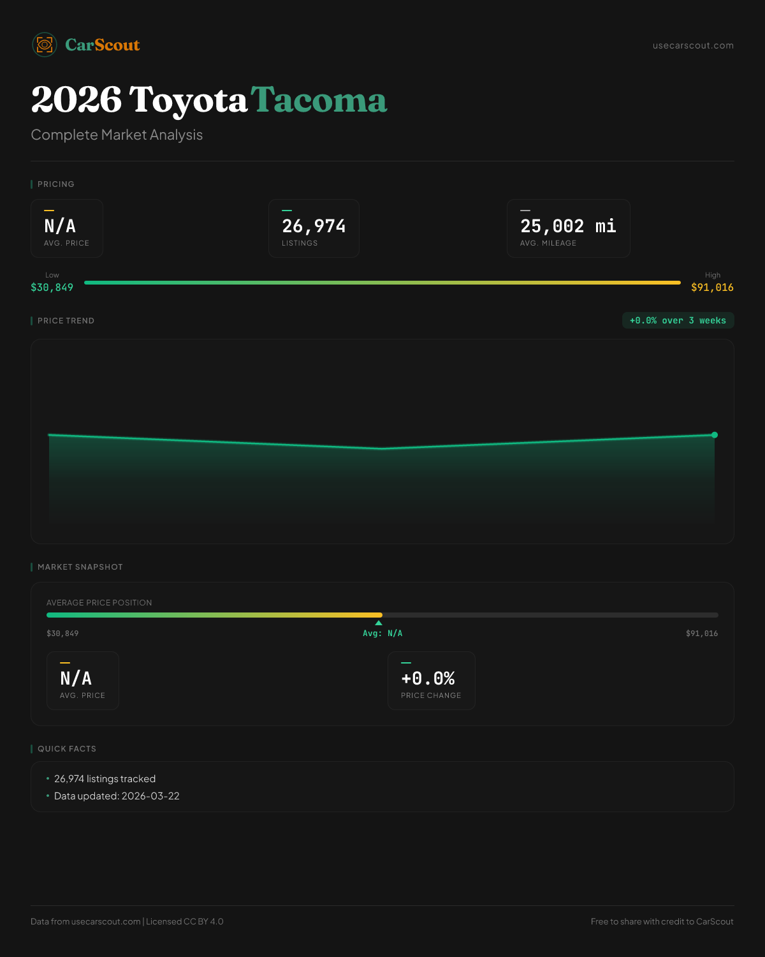Click the CarScout brand name

pos(103,45)
